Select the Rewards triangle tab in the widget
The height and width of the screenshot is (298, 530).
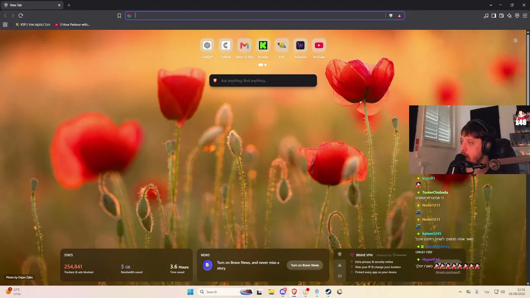pyautogui.click(x=340, y=265)
